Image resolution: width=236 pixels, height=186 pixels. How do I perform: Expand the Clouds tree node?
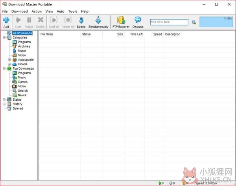9,64
